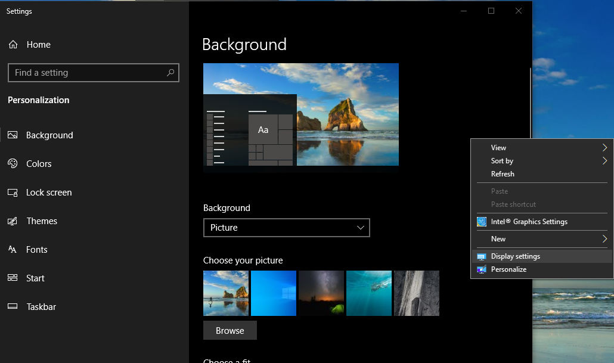
Task: Expand the View submenu arrow
Action: click(604, 148)
